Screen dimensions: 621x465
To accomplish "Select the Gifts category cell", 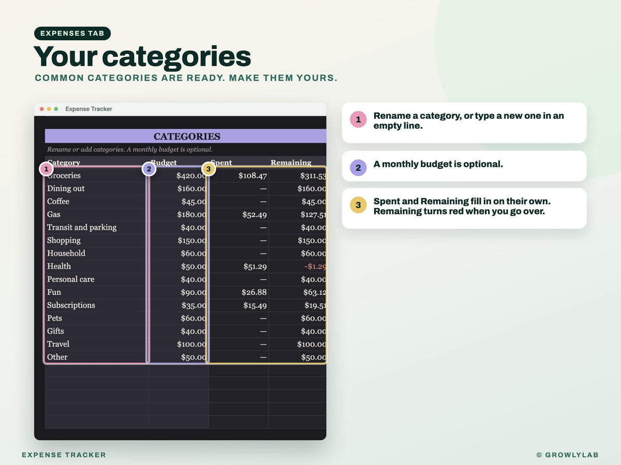I will [97, 331].
